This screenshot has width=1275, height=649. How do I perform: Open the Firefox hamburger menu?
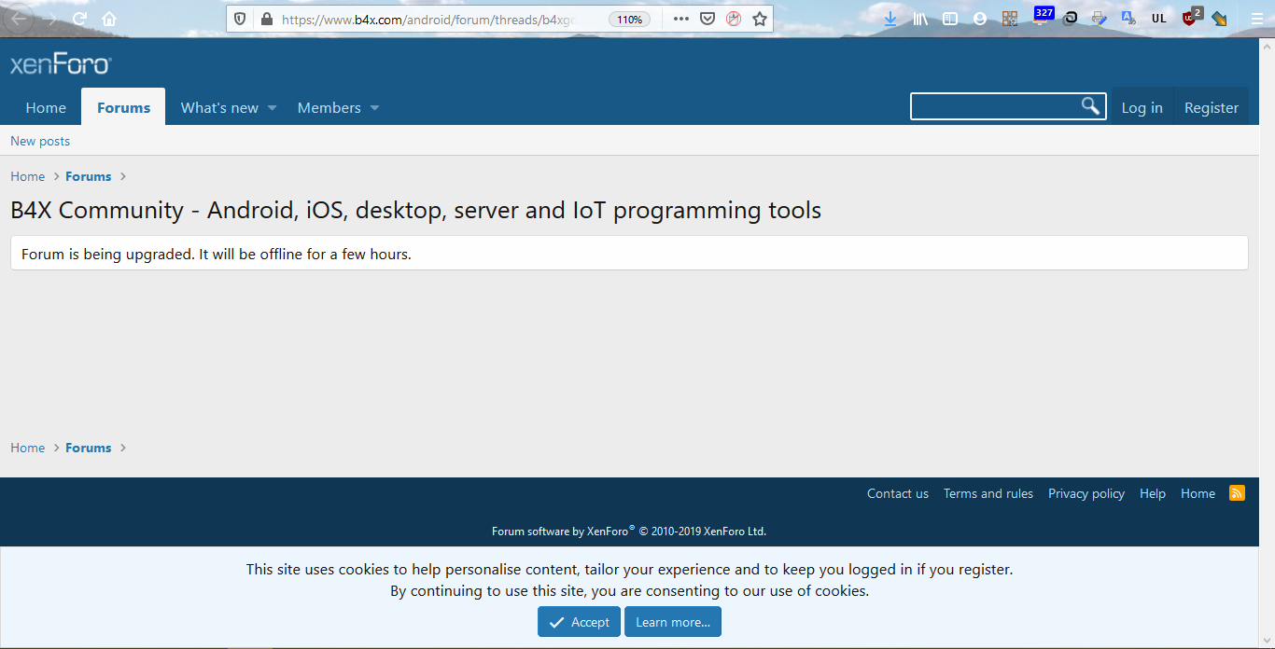(x=1256, y=19)
